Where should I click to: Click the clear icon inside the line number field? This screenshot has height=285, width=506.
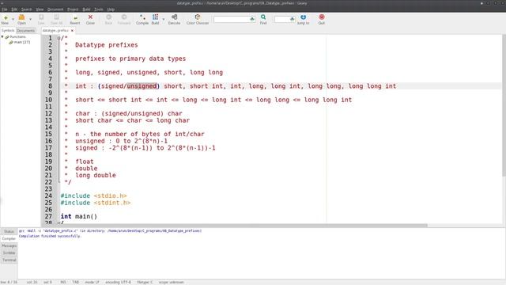point(292,19)
